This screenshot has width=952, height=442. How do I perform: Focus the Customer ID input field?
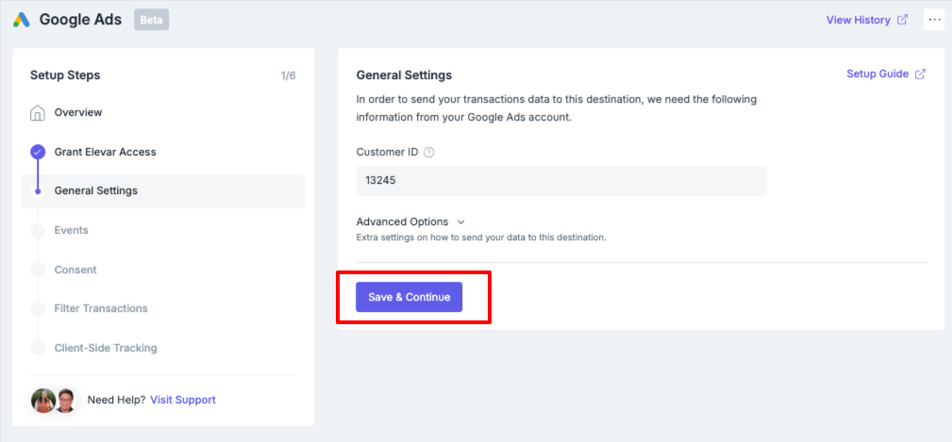pyautogui.click(x=561, y=181)
